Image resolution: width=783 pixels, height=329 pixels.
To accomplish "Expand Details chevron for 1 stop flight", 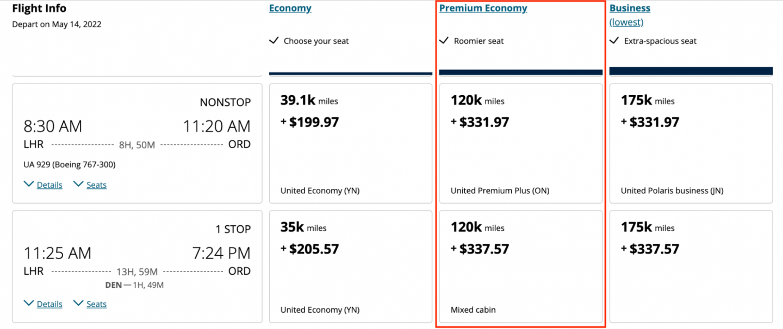I will pyautogui.click(x=29, y=303).
